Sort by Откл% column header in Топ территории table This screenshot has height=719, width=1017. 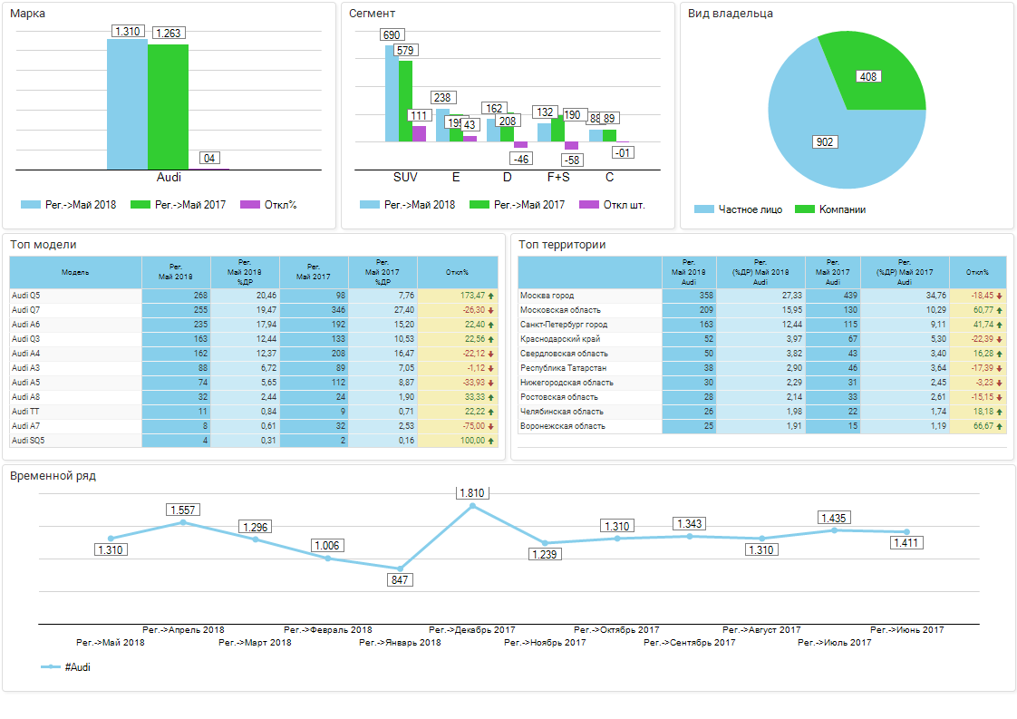(x=977, y=272)
